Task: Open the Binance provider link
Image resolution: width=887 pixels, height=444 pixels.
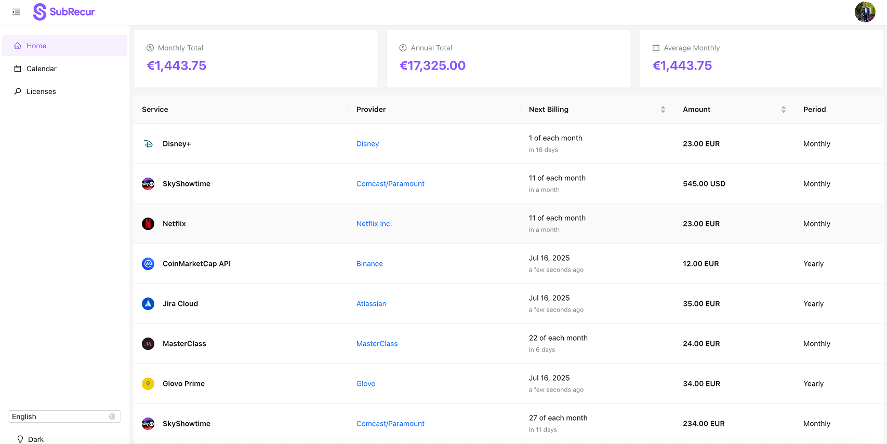Action: [369, 264]
